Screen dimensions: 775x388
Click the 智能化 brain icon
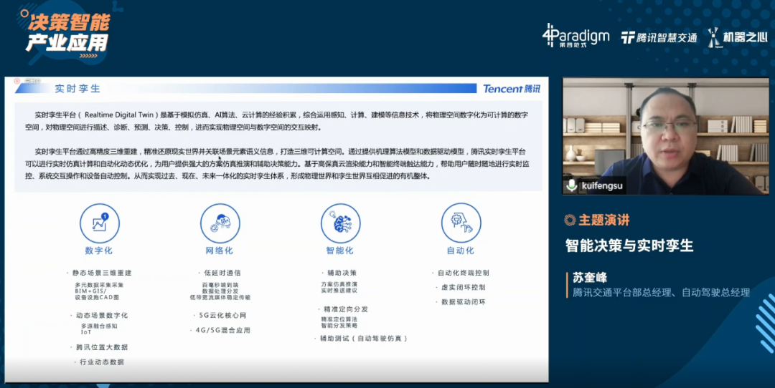(341, 223)
